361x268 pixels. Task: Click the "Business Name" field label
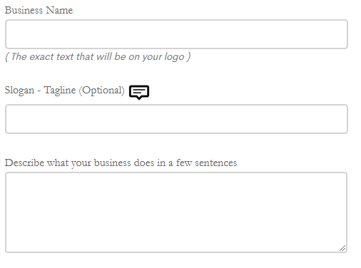pyautogui.click(x=39, y=10)
